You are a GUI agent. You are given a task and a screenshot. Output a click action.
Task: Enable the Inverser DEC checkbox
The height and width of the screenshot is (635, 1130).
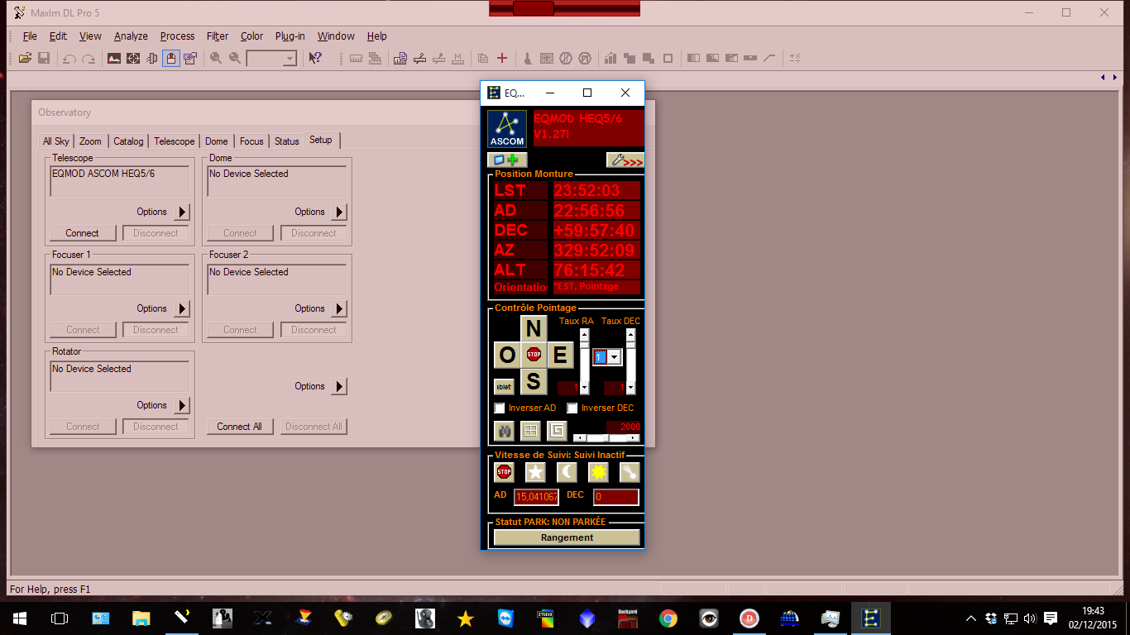coord(572,408)
